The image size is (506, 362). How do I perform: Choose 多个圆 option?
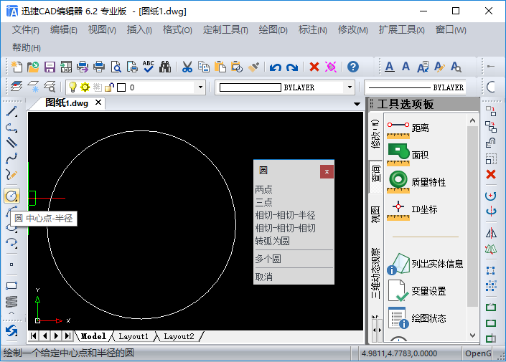[x=268, y=259]
